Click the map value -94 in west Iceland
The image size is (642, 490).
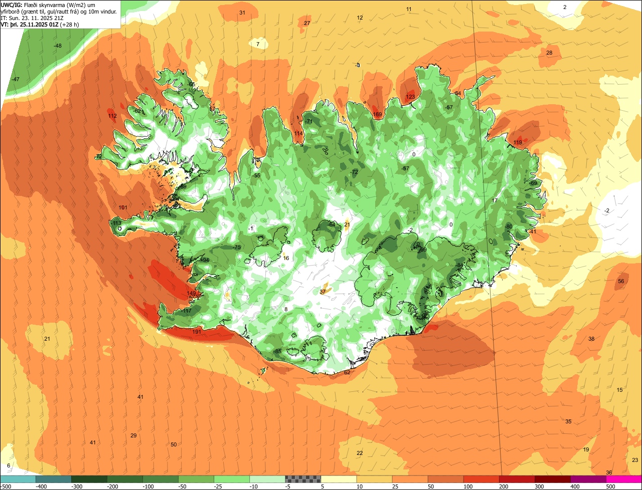(205, 260)
